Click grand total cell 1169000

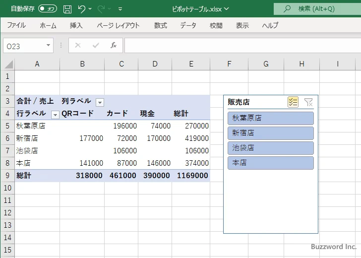[191, 176]
